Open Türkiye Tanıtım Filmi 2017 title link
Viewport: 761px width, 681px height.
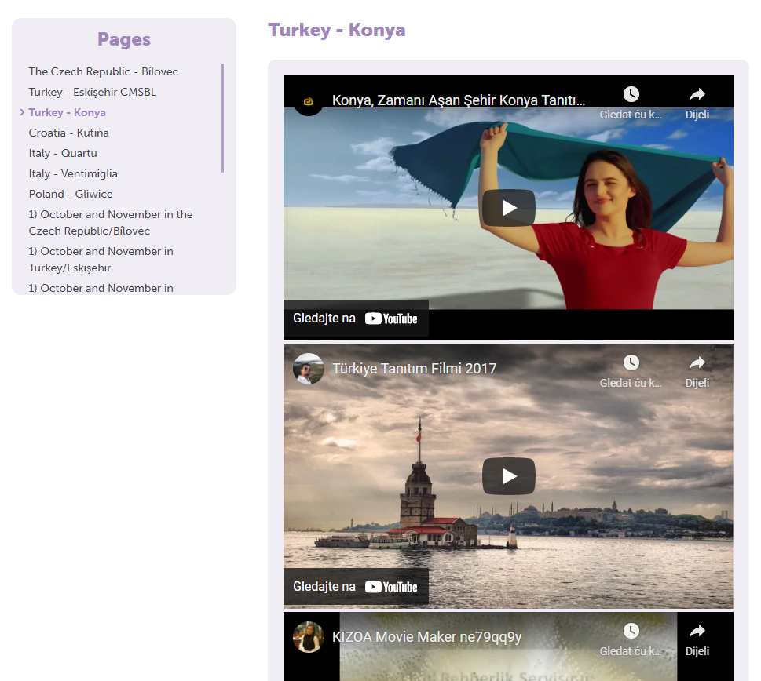414,369
